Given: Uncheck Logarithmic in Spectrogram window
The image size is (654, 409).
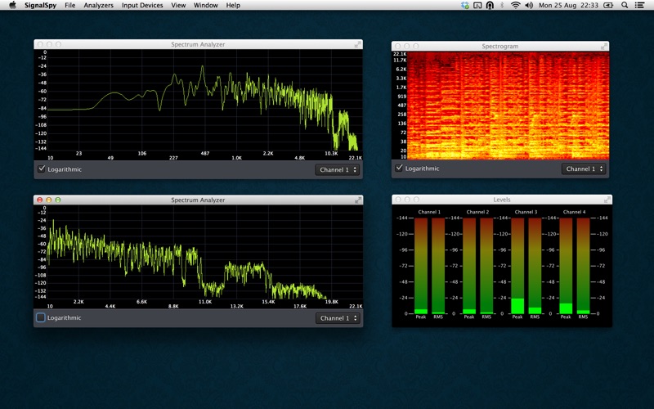Looking at the screenshot, I should [x=399, y=169].
